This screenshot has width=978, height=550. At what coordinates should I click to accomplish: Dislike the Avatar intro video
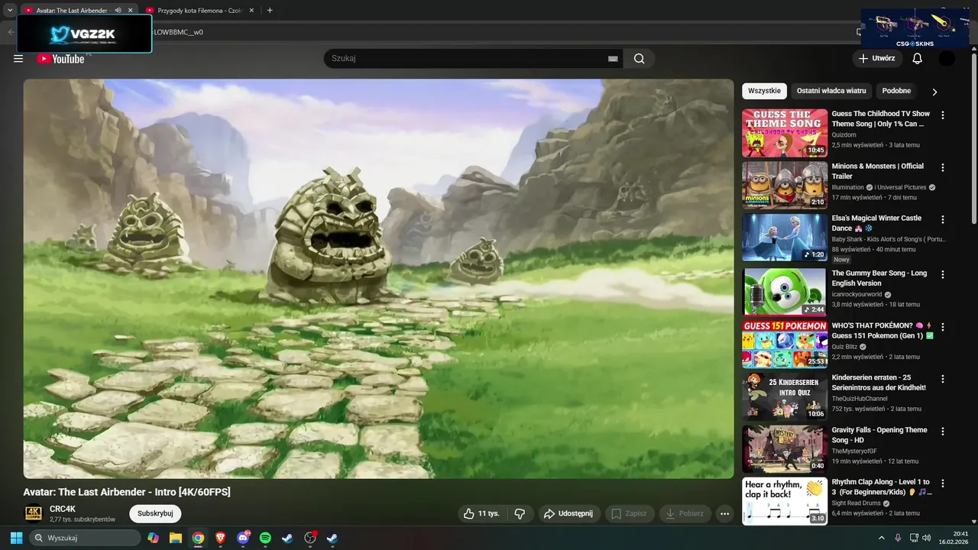(520, 514)
